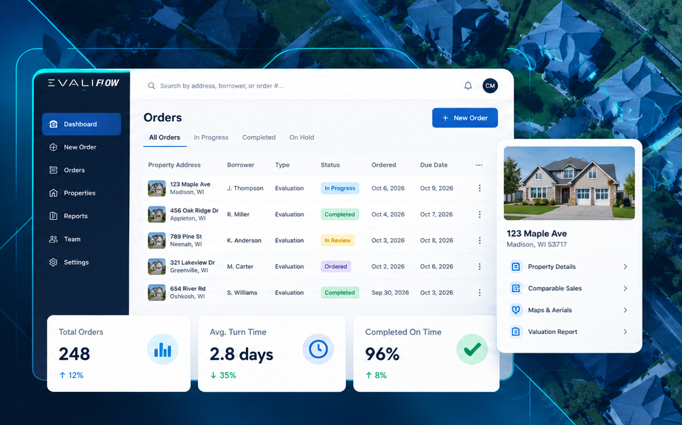Expand Comparable Sales chevron
The image size is (682, 425).
[x=625, y=288]
